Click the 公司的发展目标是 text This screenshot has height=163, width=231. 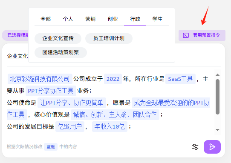(31, 126)
